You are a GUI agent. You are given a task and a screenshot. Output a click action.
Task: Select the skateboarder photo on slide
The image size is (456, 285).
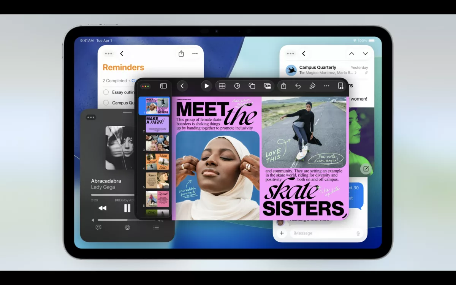304,132
